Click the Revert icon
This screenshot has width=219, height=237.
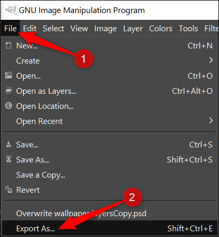pos(8,190)
